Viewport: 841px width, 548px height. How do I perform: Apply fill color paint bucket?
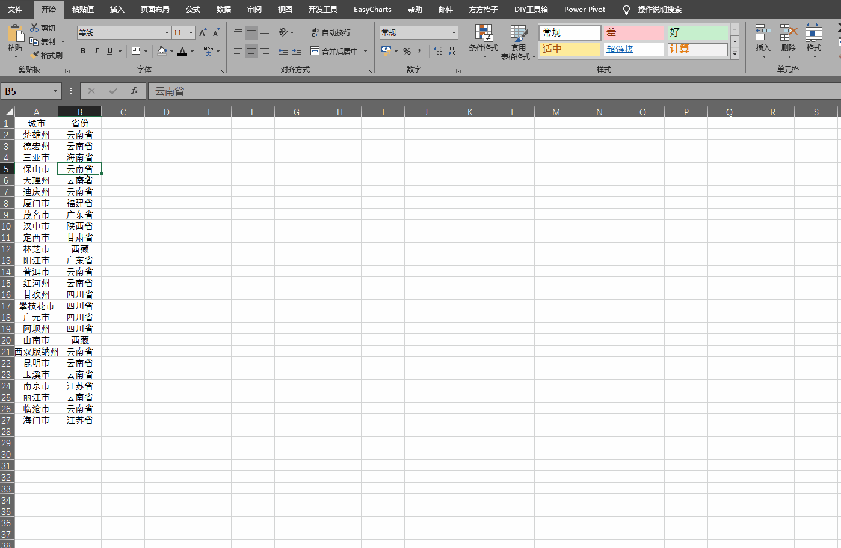pos(161,51)
